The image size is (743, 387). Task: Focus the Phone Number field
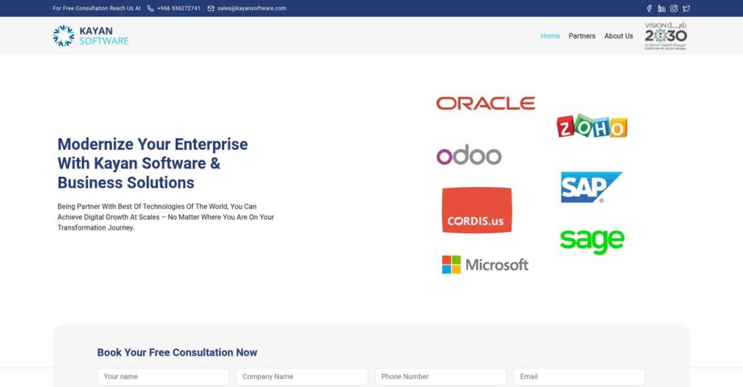click(440, 377)
